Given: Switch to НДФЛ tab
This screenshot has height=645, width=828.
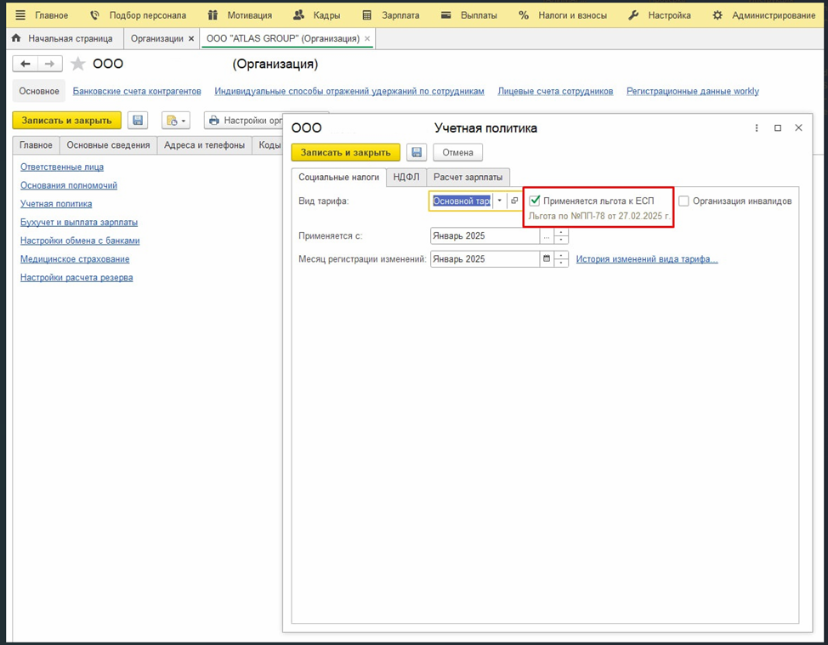Looking at the screenshot, I should (x=406, y=178).
